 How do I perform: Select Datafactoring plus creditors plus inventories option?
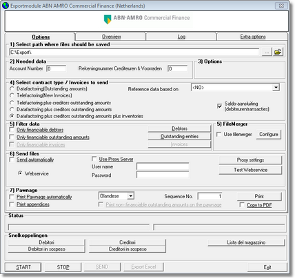(12, 116)
